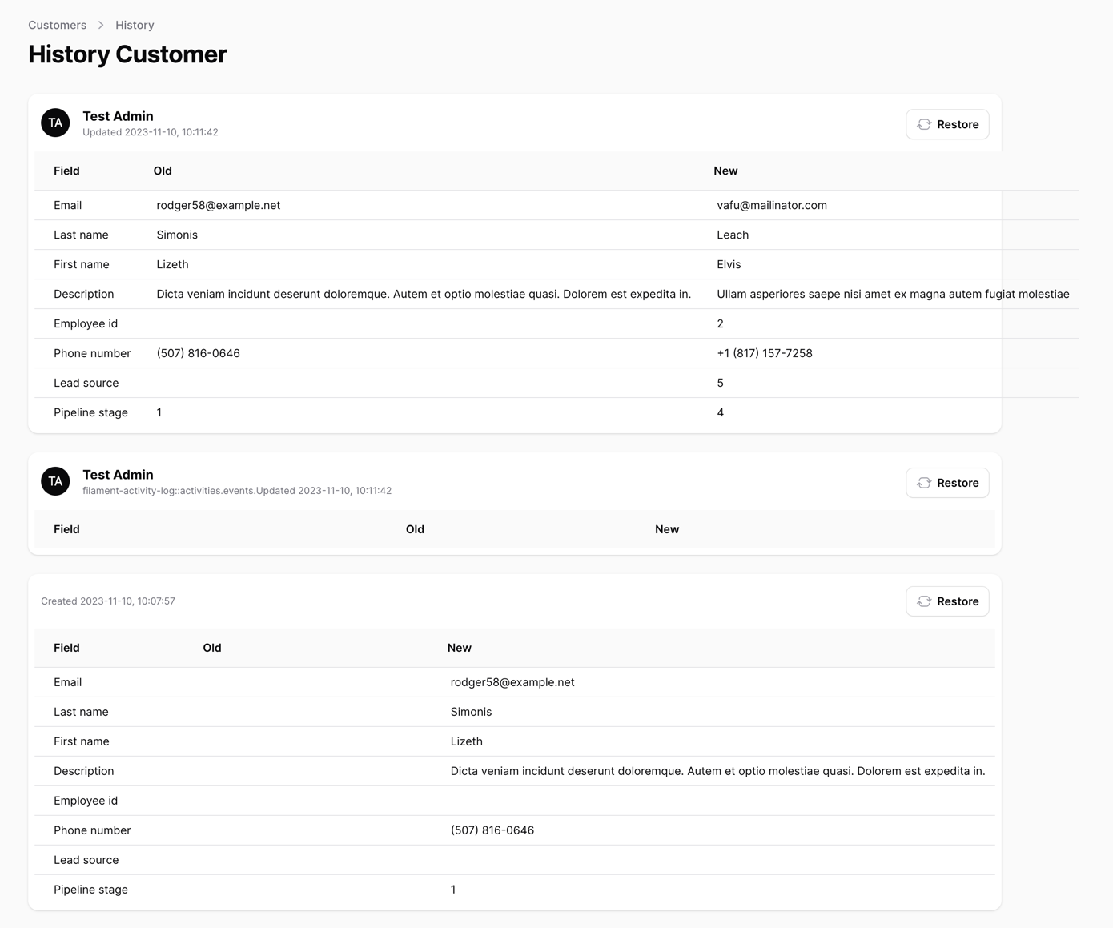Click the new Lead source value 5

pyautogui.click(x=720, y=383)
